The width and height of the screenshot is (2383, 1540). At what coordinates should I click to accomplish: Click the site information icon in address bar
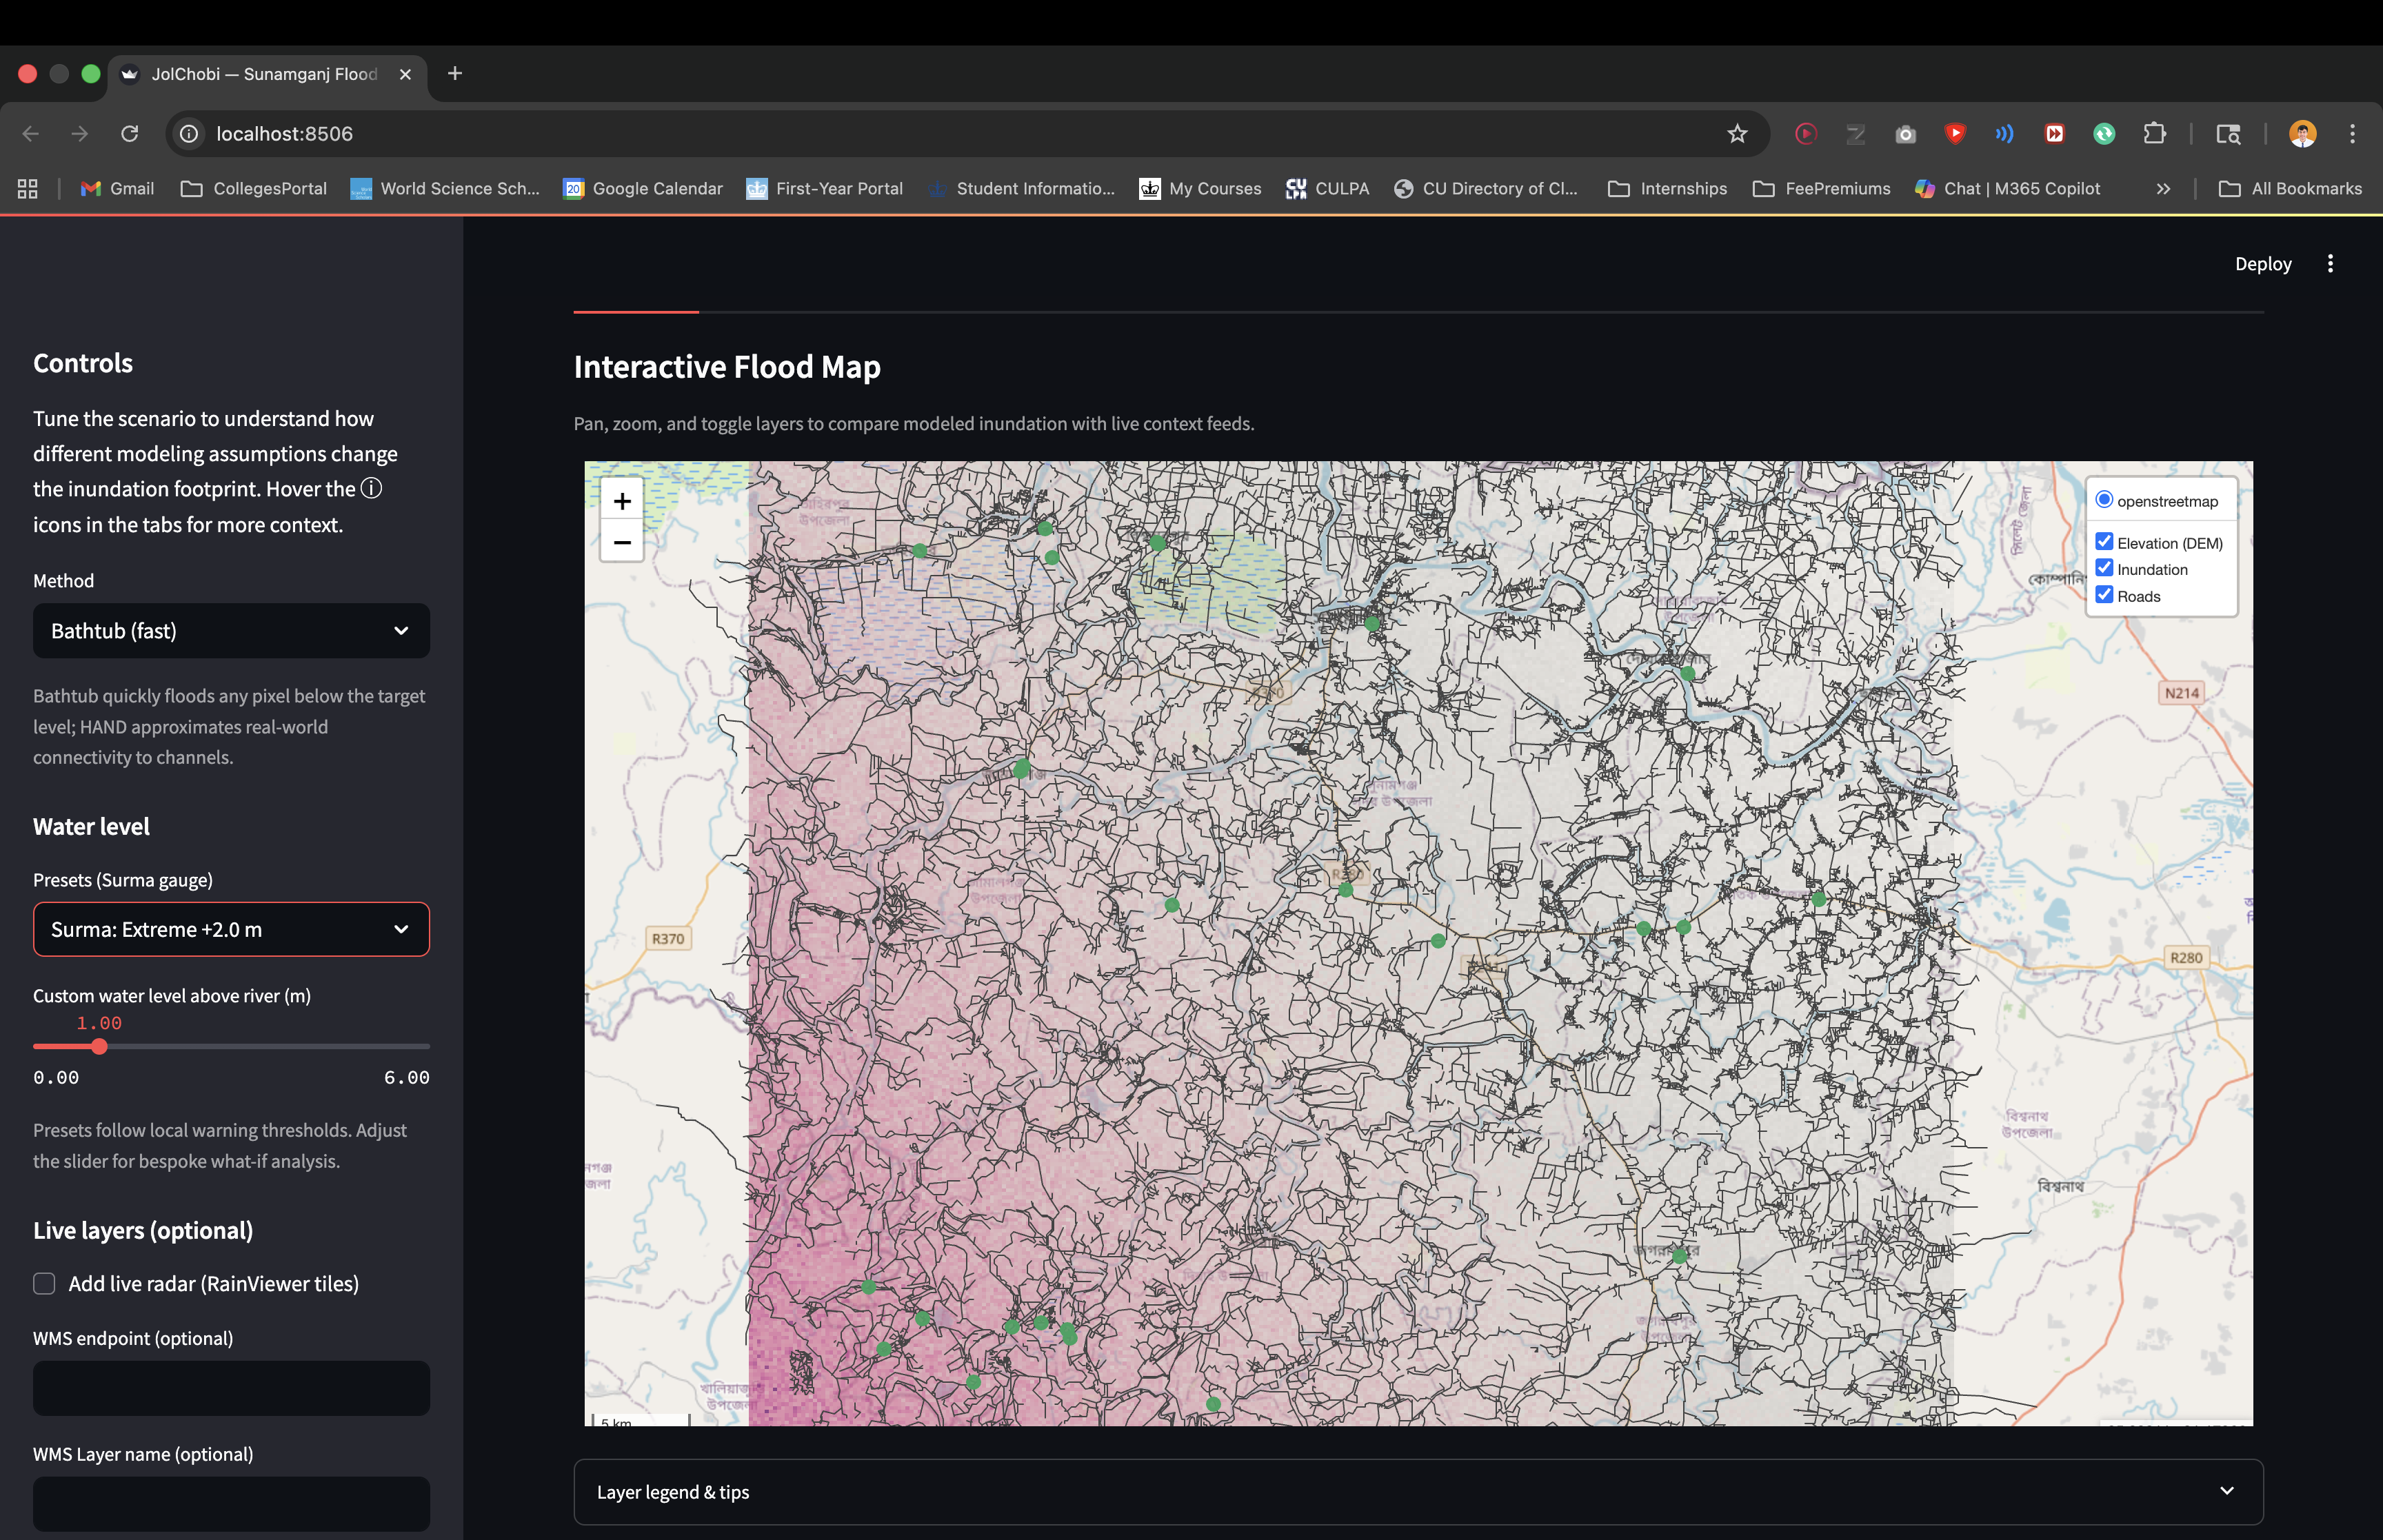coord(189,134)
